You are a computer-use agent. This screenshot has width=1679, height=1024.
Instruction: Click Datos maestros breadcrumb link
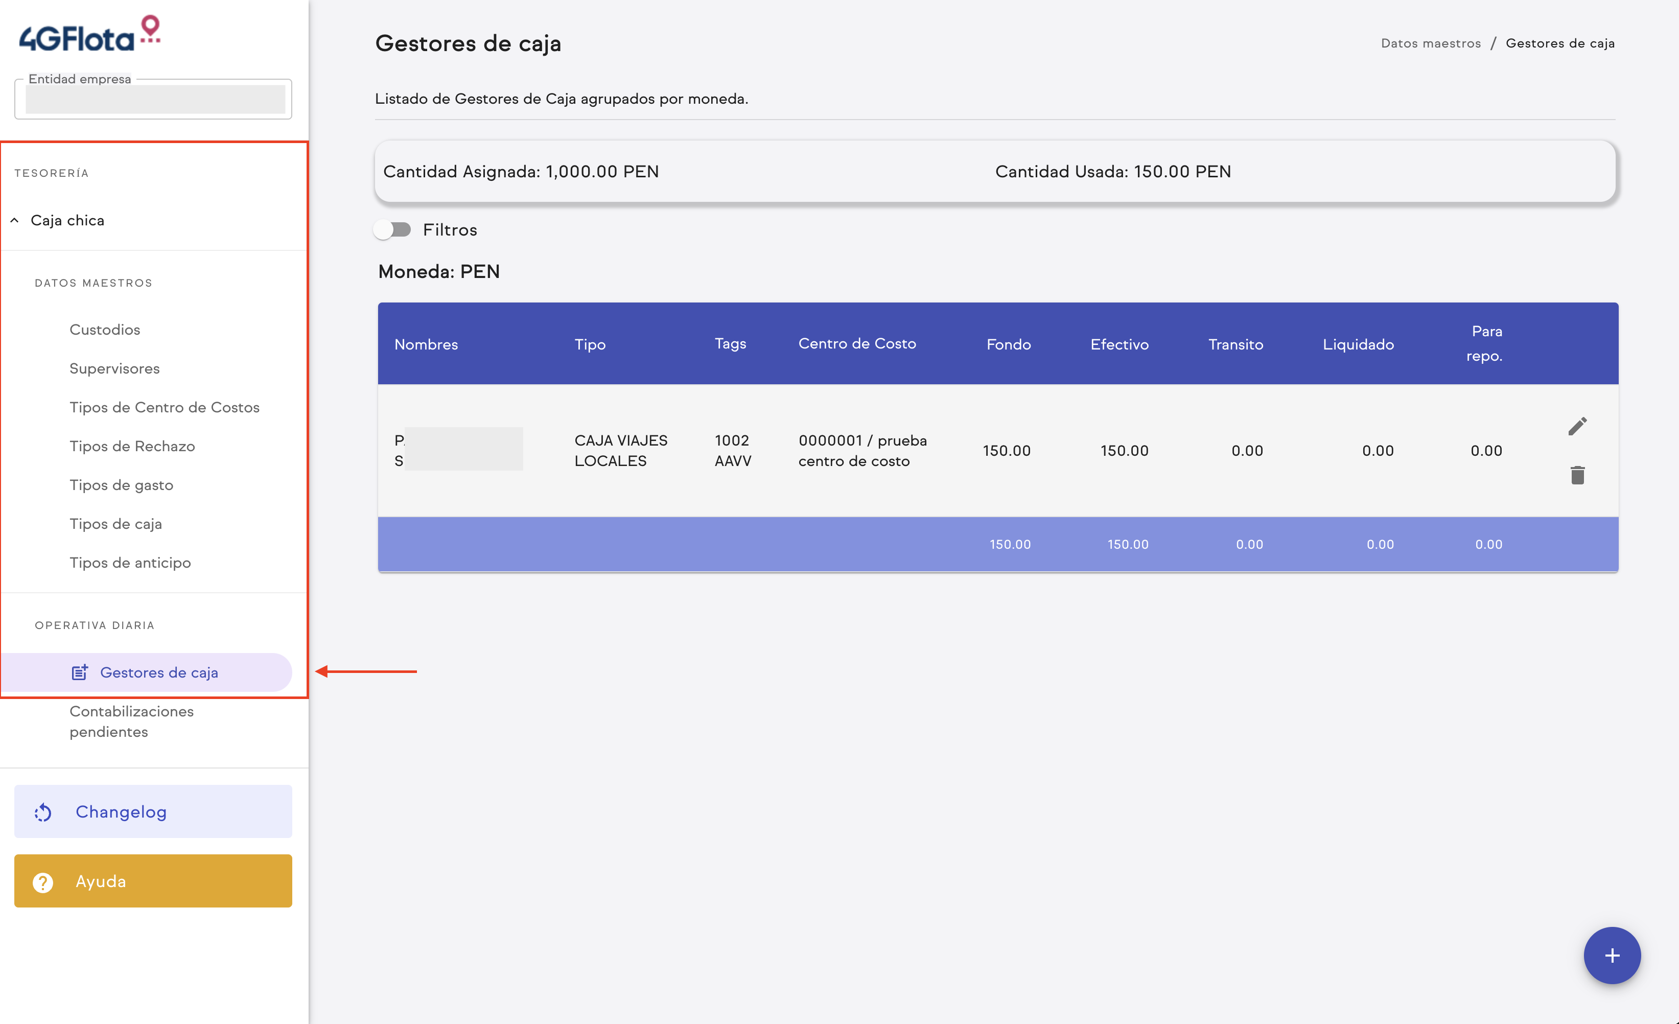pos(1430,43)
